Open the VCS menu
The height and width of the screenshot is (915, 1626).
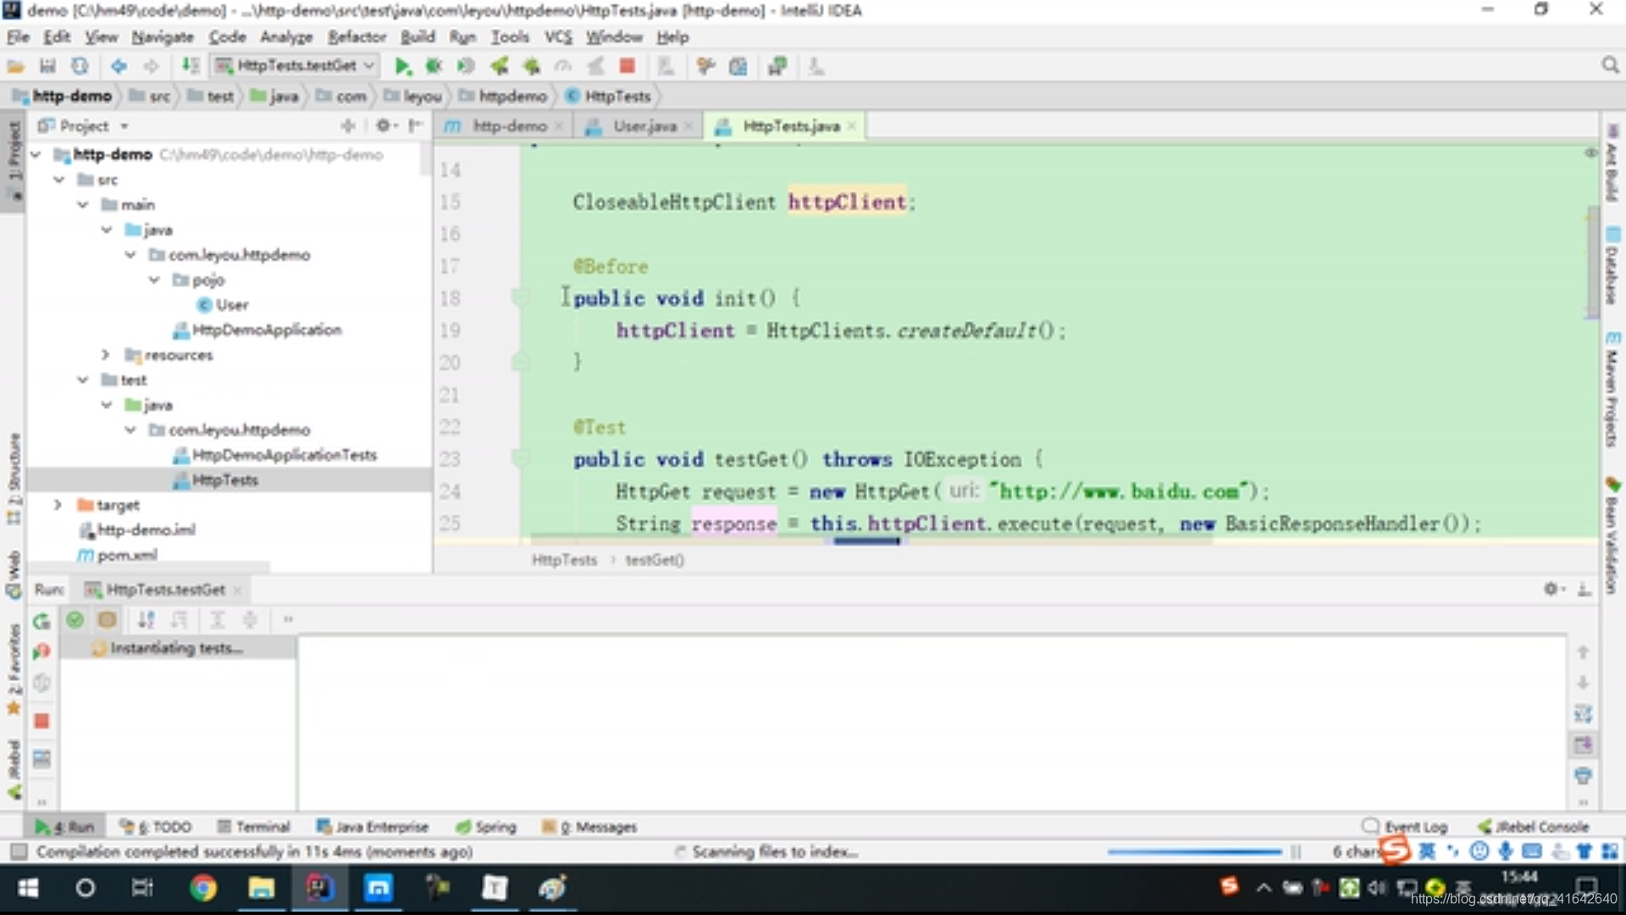pyautogui.click(x=558, y=36)
